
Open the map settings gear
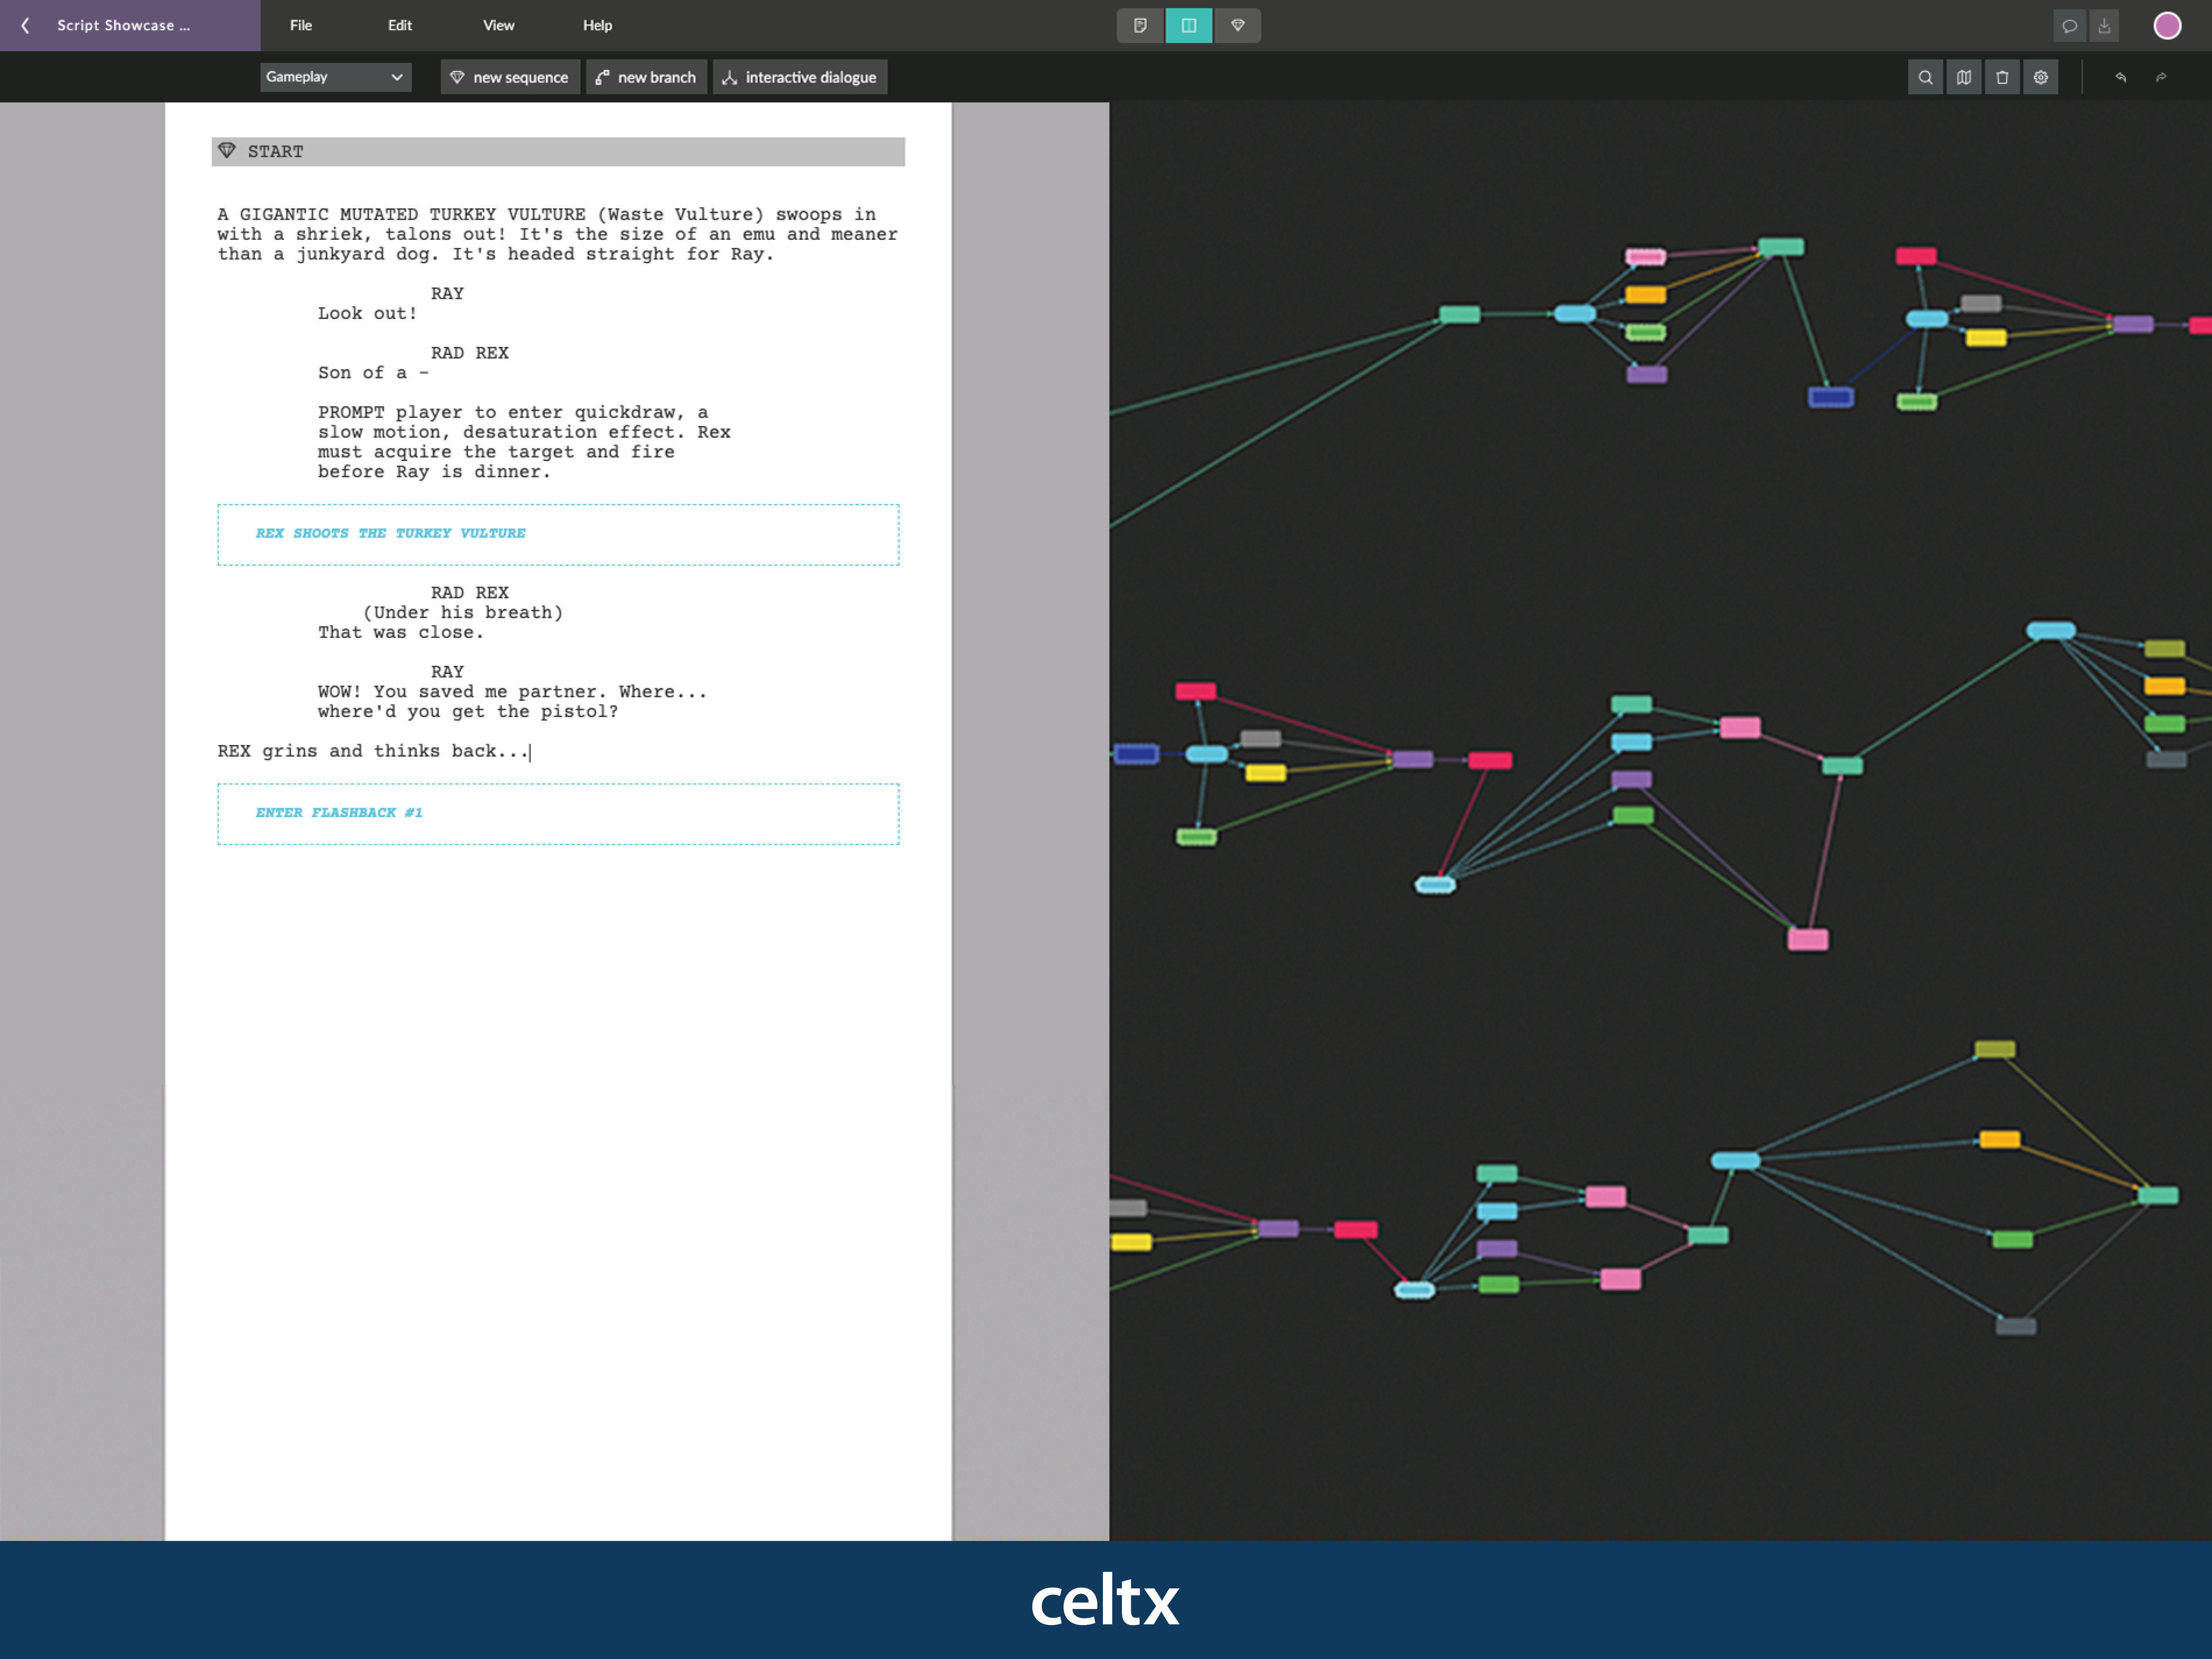coord(2041,77)
